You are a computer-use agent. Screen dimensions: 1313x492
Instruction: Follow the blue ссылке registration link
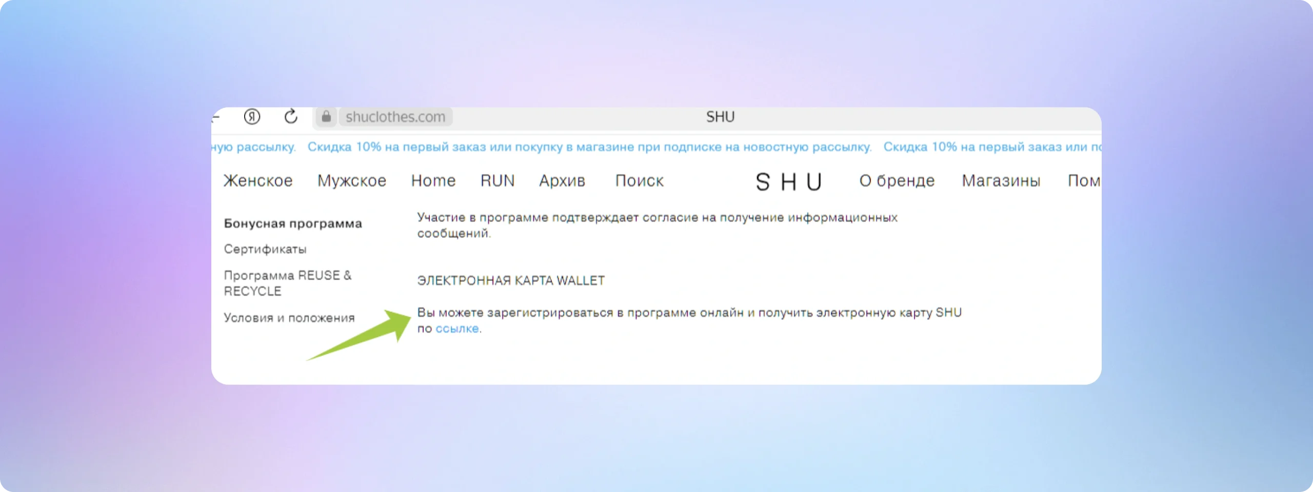click(x=457, y=329)
